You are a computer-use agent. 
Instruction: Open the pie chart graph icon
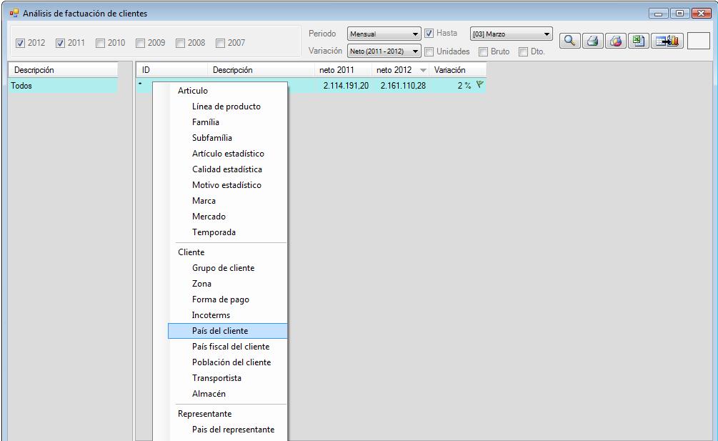pos(615,41)
